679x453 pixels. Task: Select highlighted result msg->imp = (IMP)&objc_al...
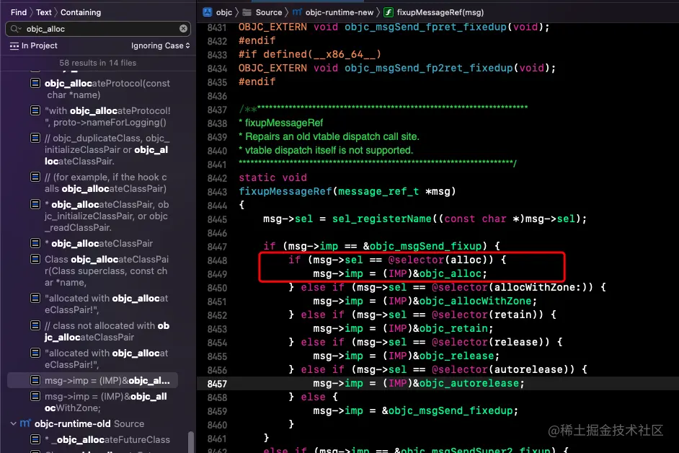93,380
